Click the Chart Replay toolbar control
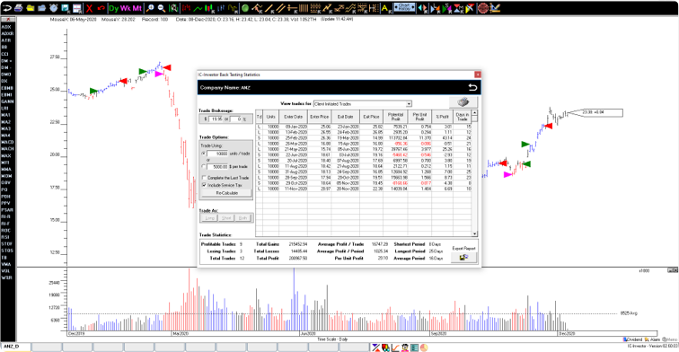This screenshot has height=352, width=679. tap(404, 8)
